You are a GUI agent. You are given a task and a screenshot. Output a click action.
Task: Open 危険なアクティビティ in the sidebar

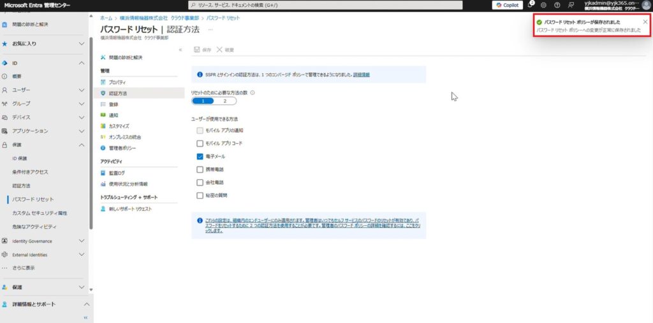(34, 227)
